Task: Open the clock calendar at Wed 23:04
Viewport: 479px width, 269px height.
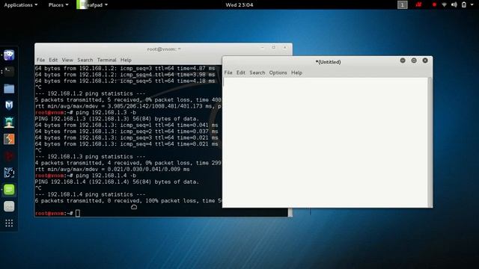Action: coord(239,5)
